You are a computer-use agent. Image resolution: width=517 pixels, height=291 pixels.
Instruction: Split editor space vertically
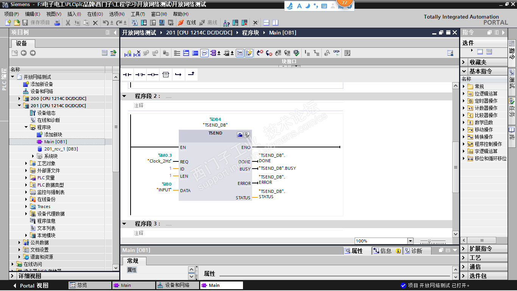coord(276,23)
